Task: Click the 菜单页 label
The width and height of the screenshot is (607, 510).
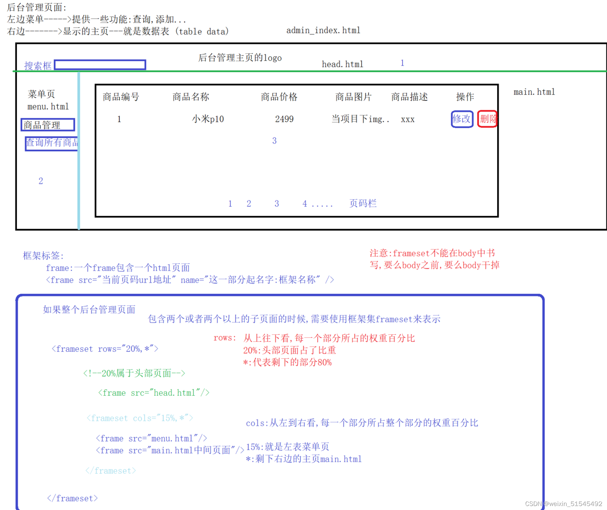Action: (x=41, y=94)
